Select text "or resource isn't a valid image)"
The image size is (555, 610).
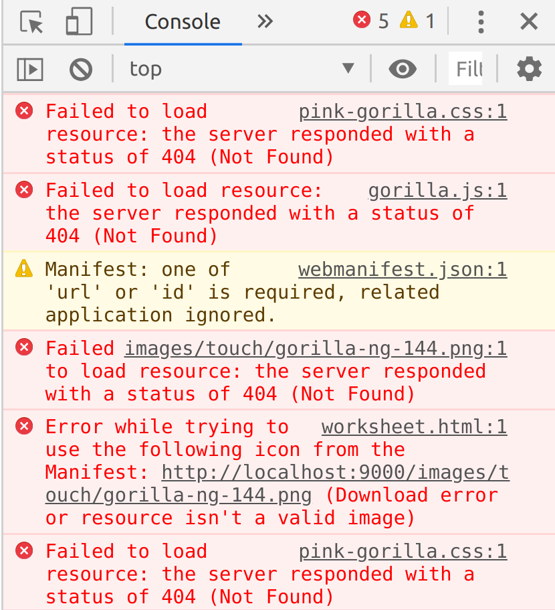(230, 518)
